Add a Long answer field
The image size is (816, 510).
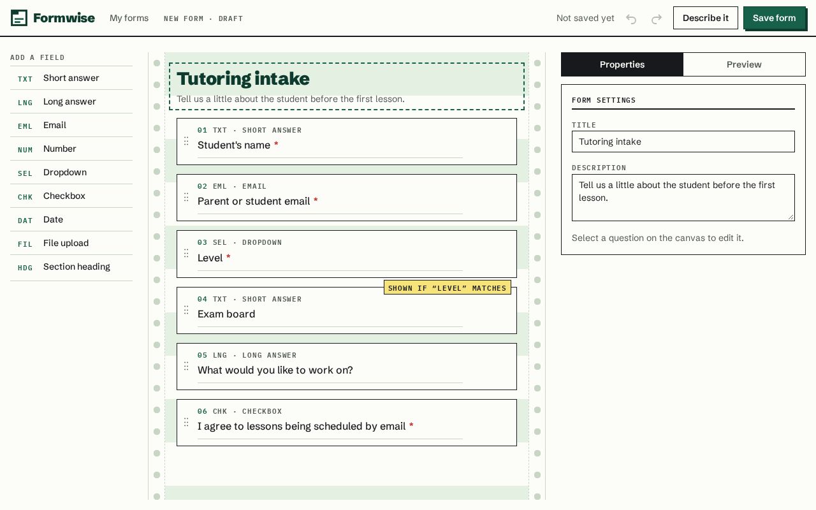point(71,101)
